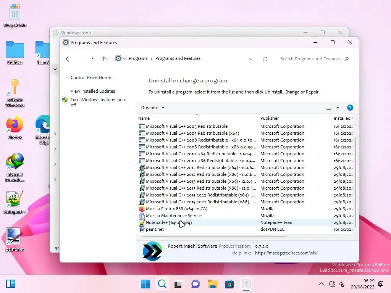
Task: Click the Notepad++ program list icon
Action: 142,222
